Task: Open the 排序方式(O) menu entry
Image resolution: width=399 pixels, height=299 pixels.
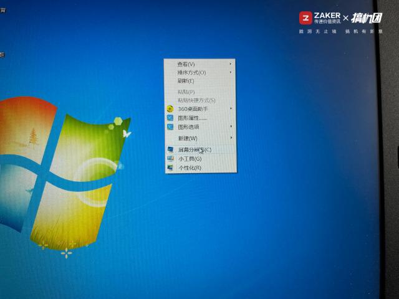Action: (x=199, y=73)
